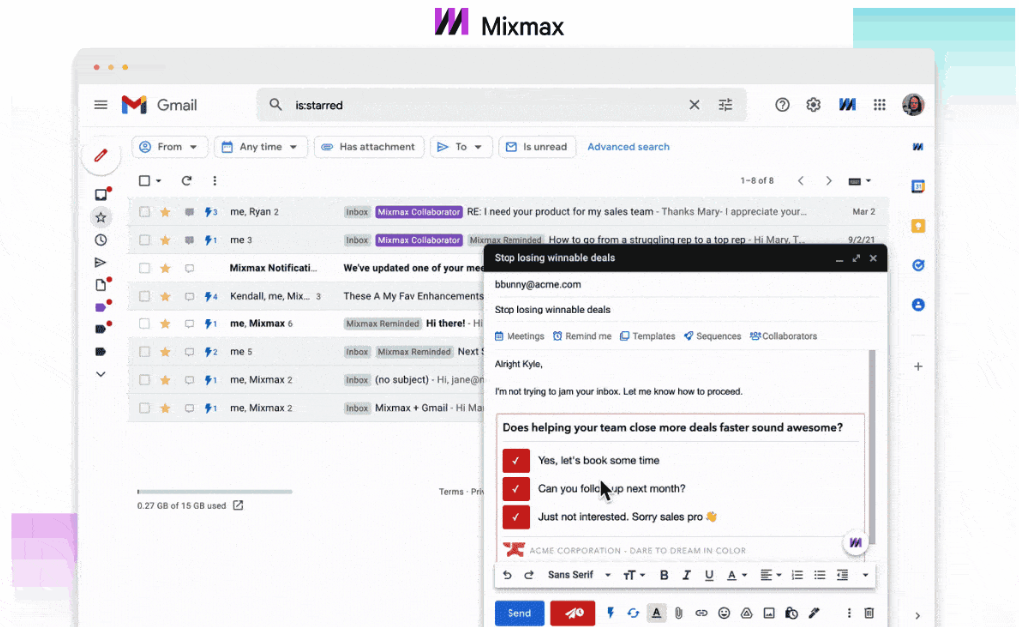Open Gmail Settings gear

(x=813, y=105)
